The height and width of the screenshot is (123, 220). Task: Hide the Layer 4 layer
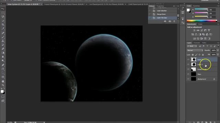tap(188, 59)
